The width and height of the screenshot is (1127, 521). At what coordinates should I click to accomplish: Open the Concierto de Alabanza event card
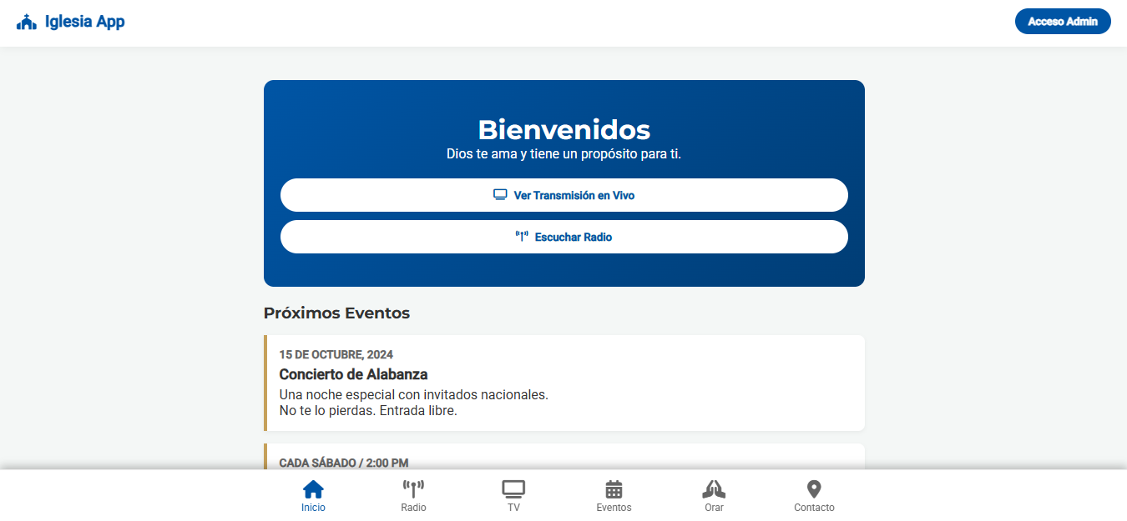pyautogui.click(x=564, y=383)
